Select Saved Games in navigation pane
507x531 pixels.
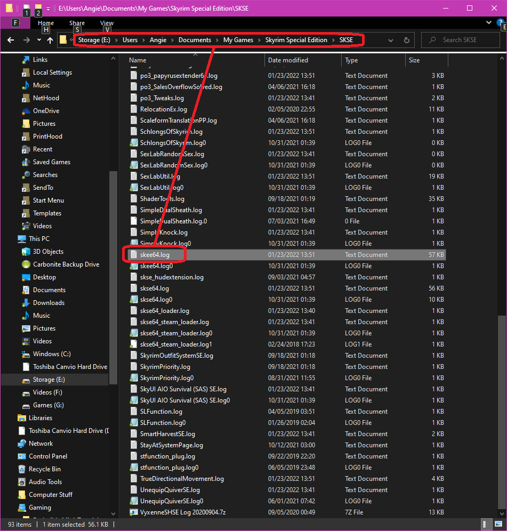point(52,162)
